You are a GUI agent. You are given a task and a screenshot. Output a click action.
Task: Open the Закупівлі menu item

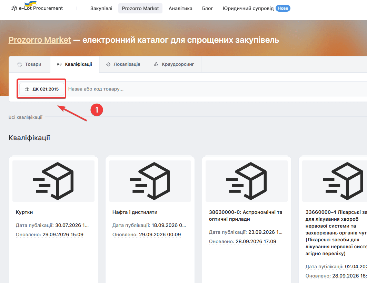[101, 8]
